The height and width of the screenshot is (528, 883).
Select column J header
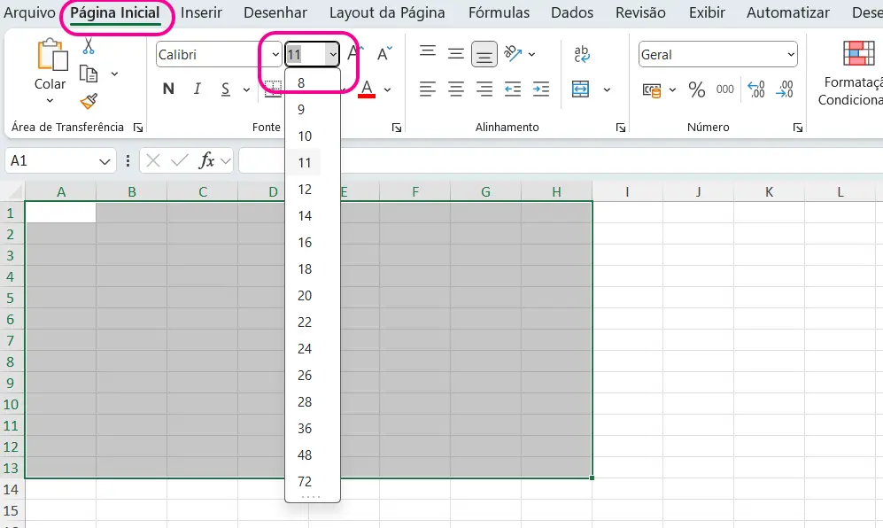pyautogui.click(x=698, y=191)
